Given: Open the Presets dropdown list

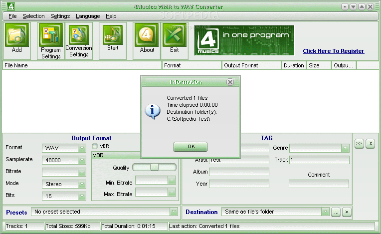Looking at the screenshot, I should tap(174, 212).
